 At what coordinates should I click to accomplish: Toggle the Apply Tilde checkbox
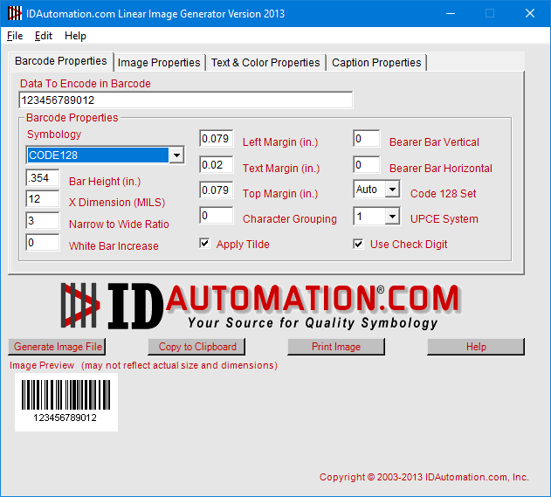204,243
